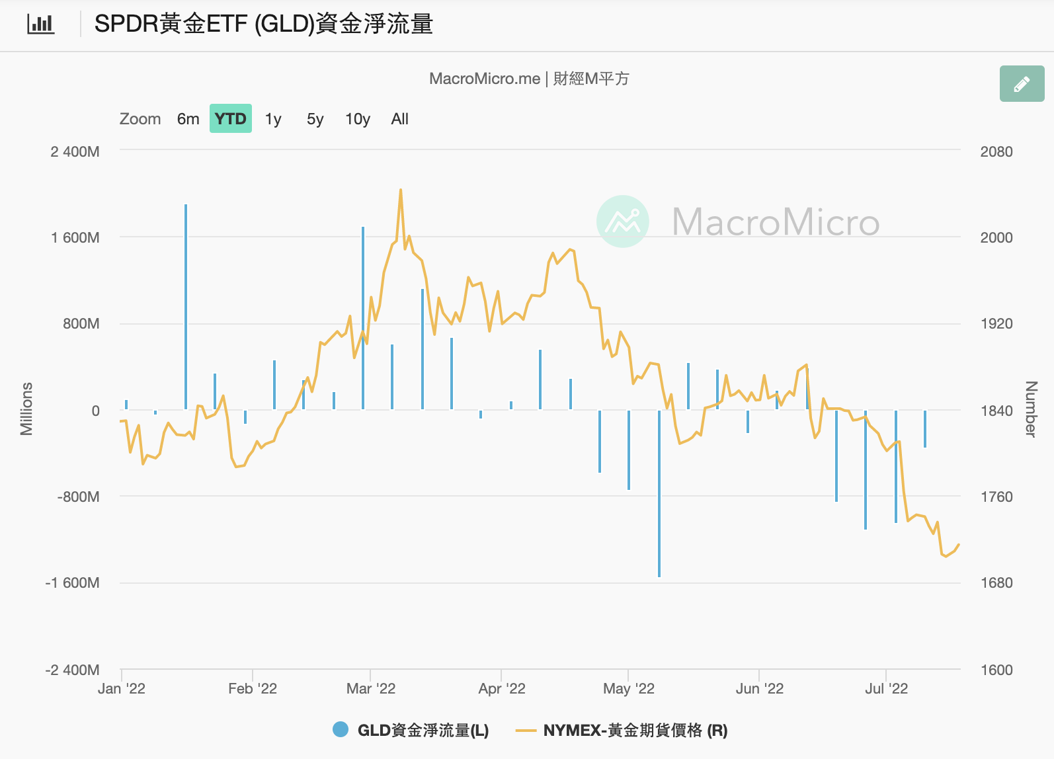Viewport: 1054px width, 759px height.
Task: Toggle the NYMEX-黃金期貨價格 (R) legend series
Action: click(x=622, y=731)
